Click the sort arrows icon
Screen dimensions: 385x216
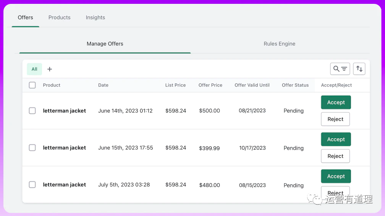tap(359, 69)
